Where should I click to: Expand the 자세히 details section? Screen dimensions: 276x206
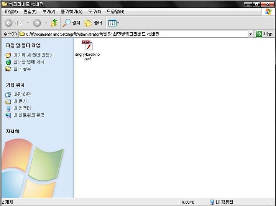(12, 131)
